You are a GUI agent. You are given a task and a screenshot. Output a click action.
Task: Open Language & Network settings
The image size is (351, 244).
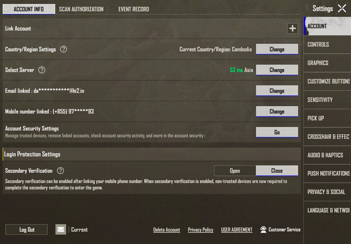point(327,210)
